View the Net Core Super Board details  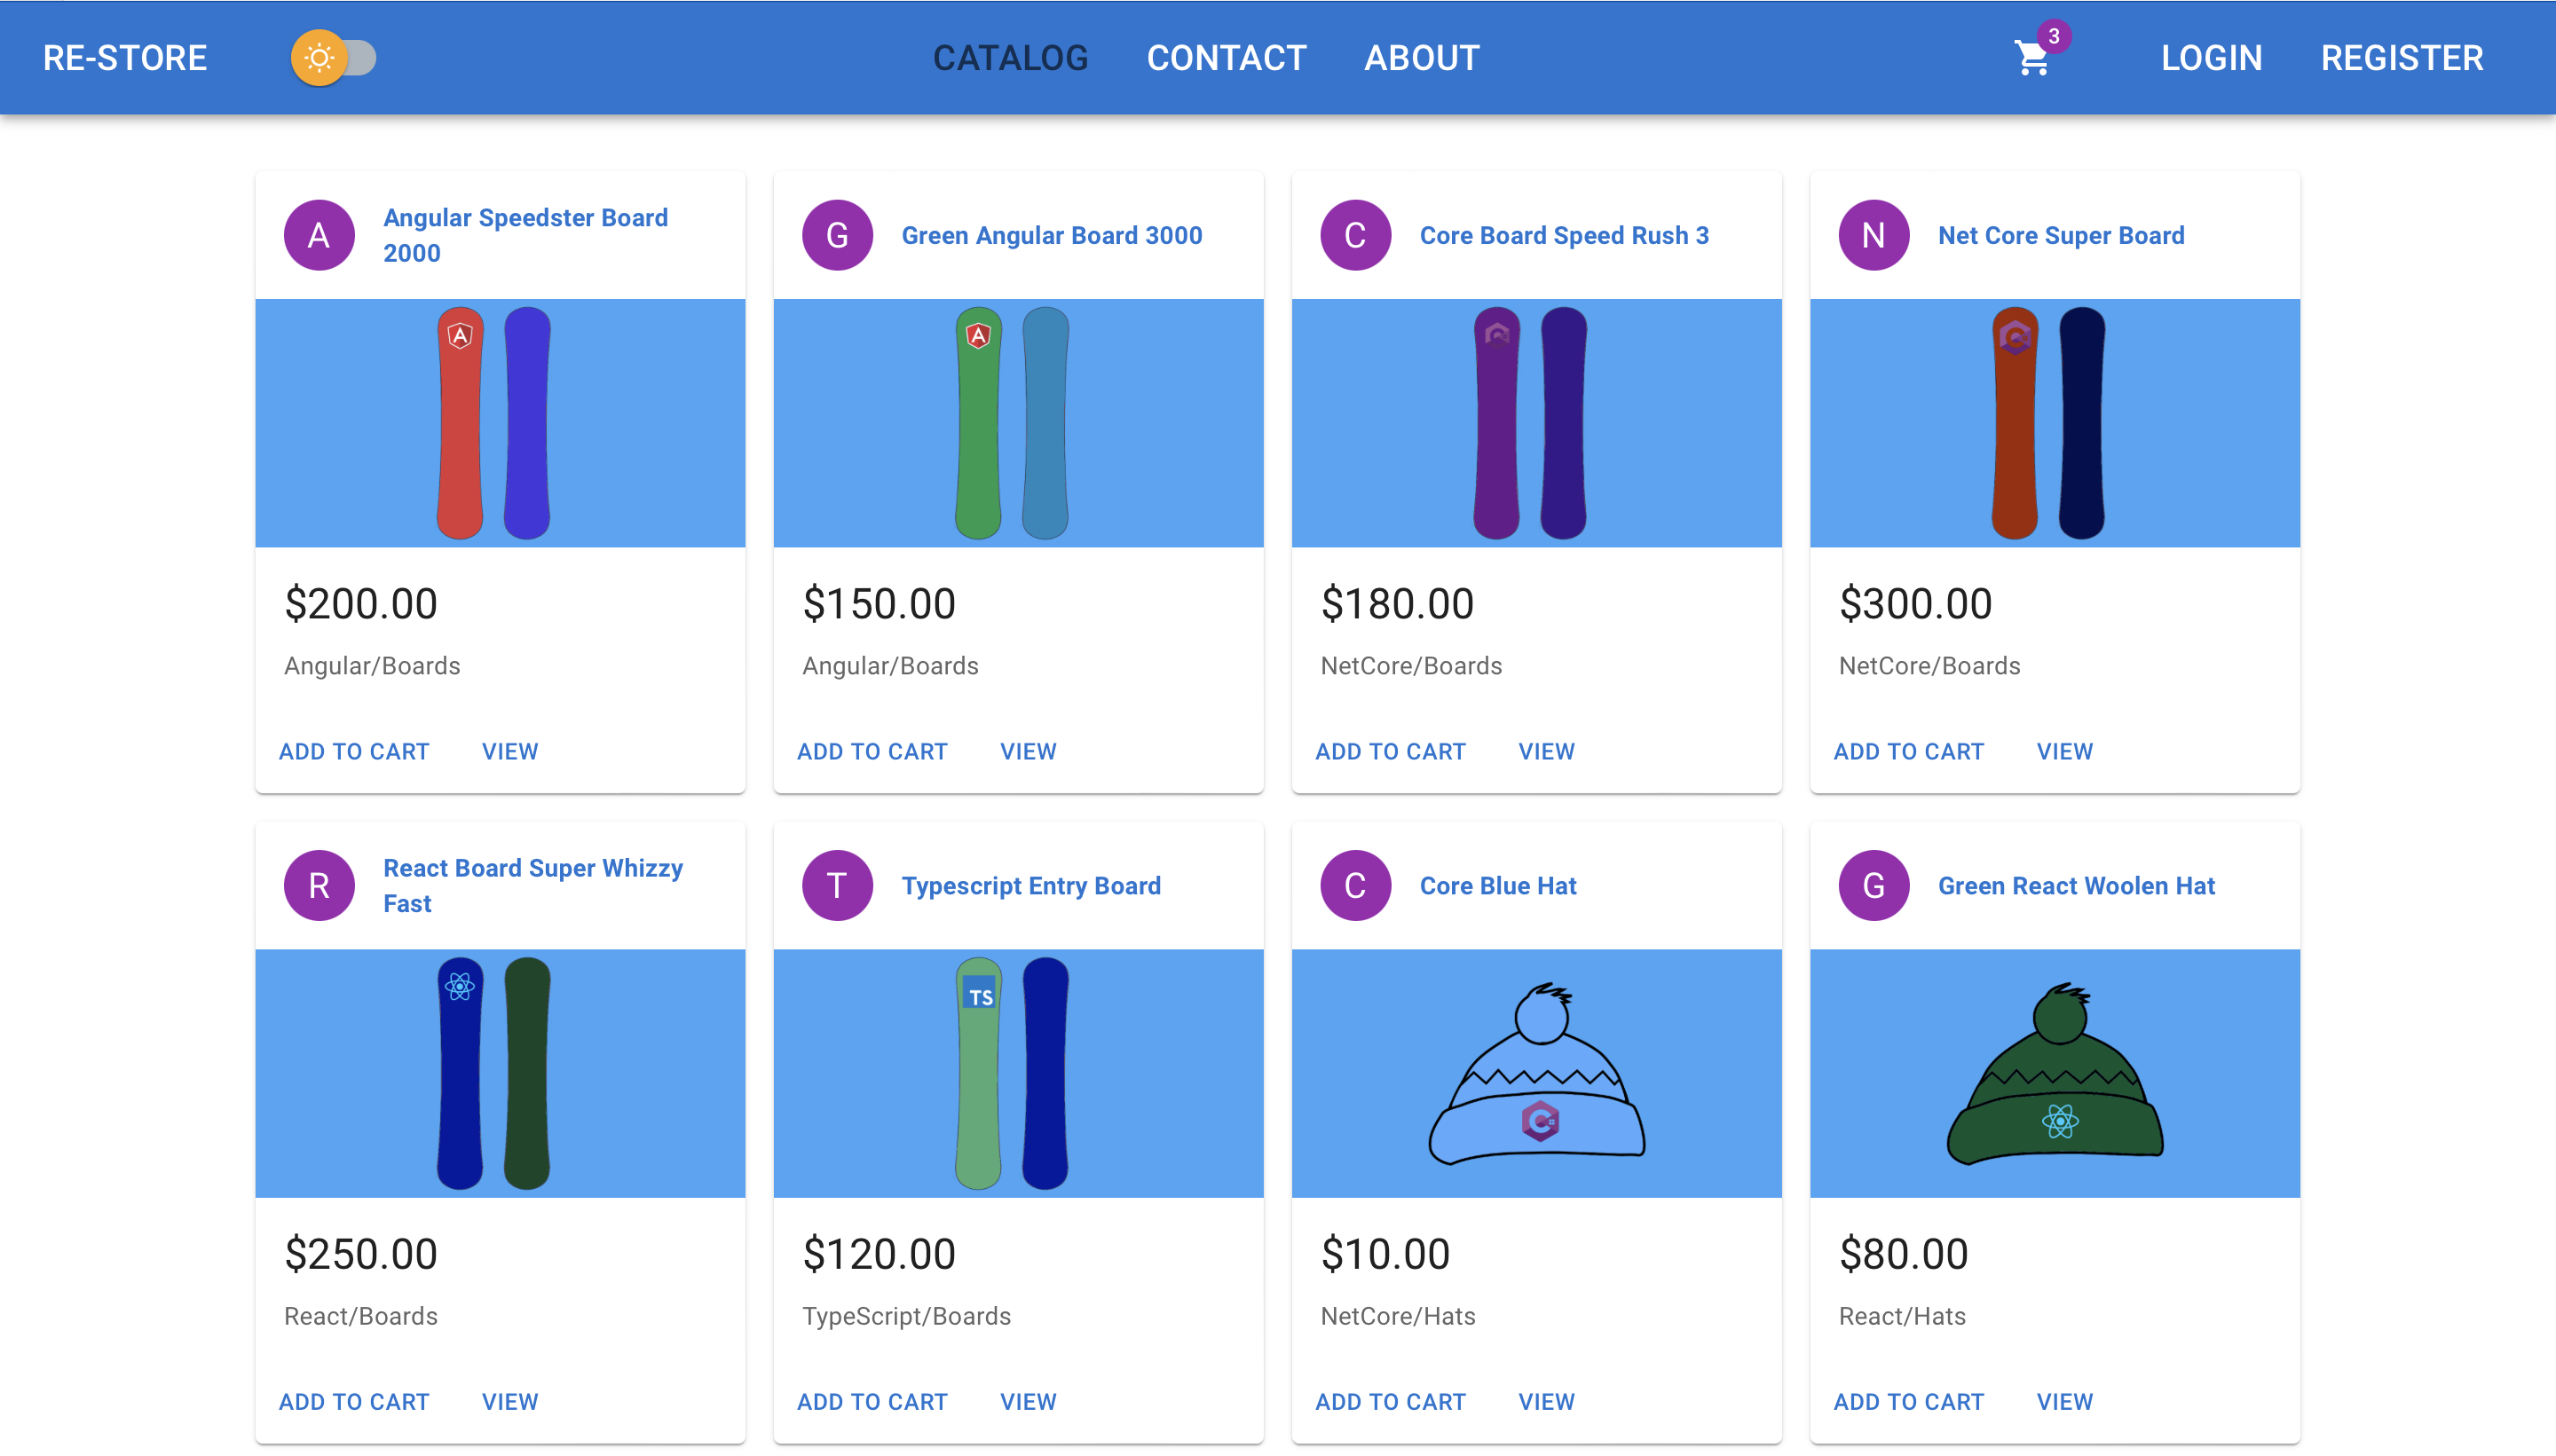click(x=2064, y=751)
